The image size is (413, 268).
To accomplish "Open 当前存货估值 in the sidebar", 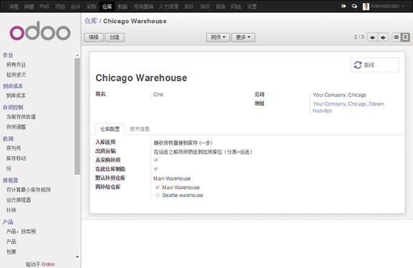I will pyautogui.click(x=21, y=117).
